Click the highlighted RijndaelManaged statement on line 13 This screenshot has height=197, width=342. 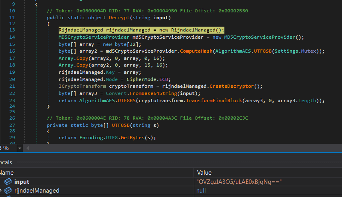[141, 30]
